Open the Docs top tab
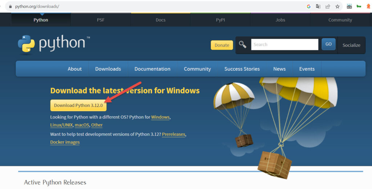 tap(161, 20)
